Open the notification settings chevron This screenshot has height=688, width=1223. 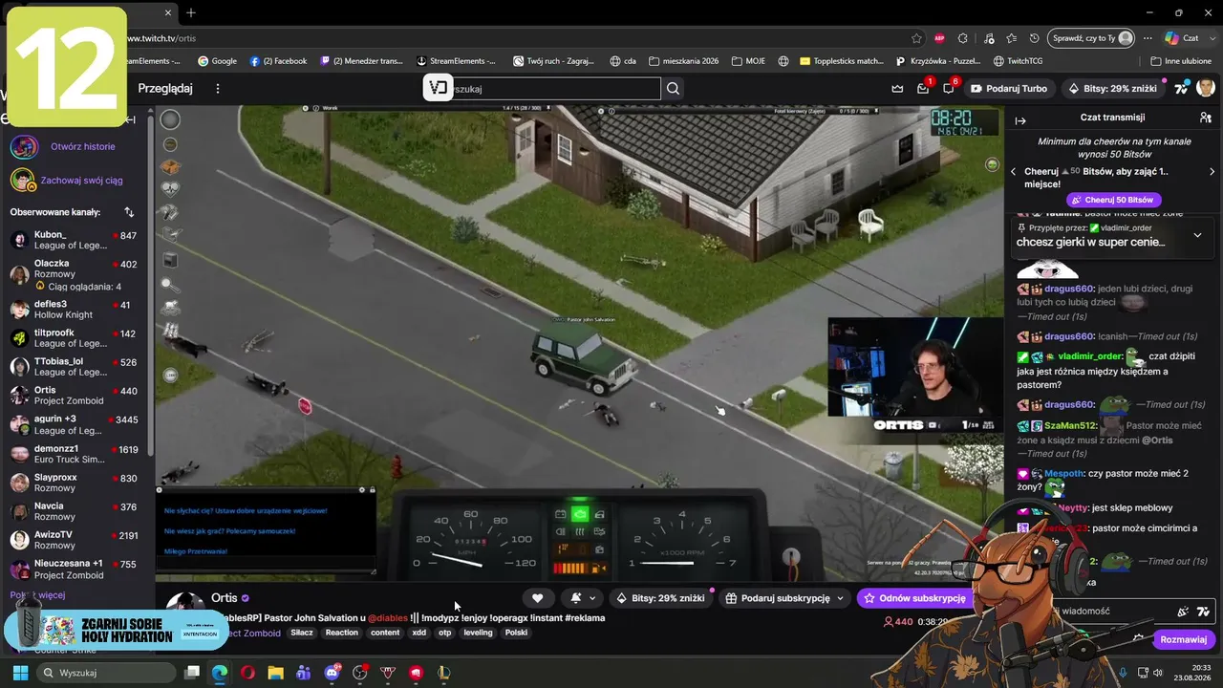pos(592,598)
